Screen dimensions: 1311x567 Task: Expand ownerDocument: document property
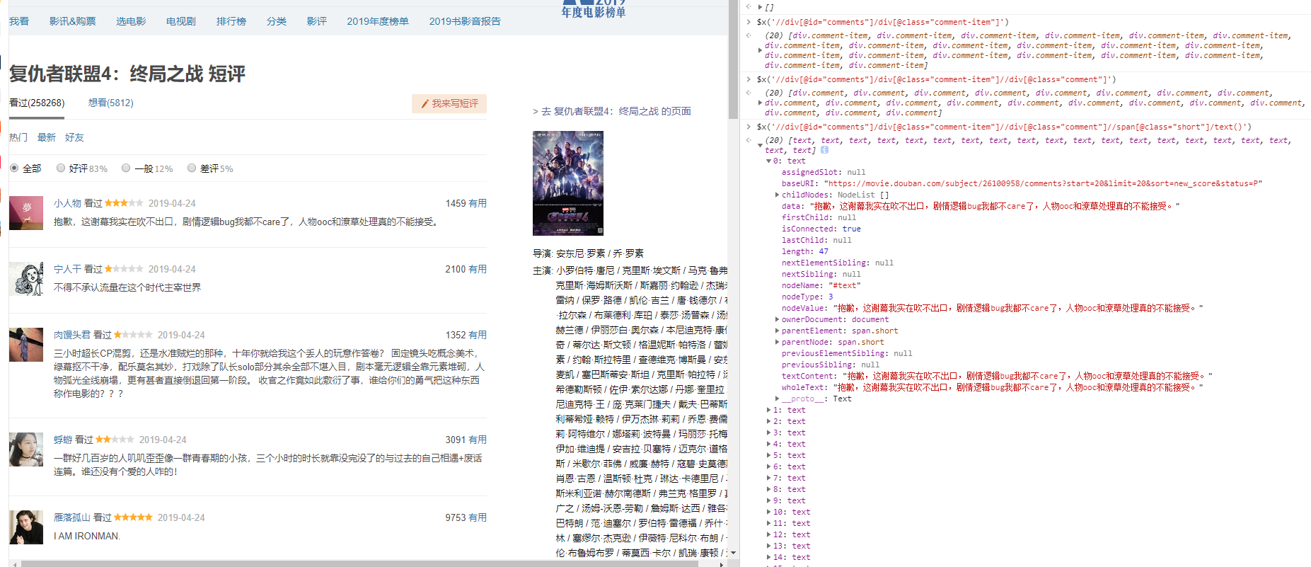[x=778, y=320]
